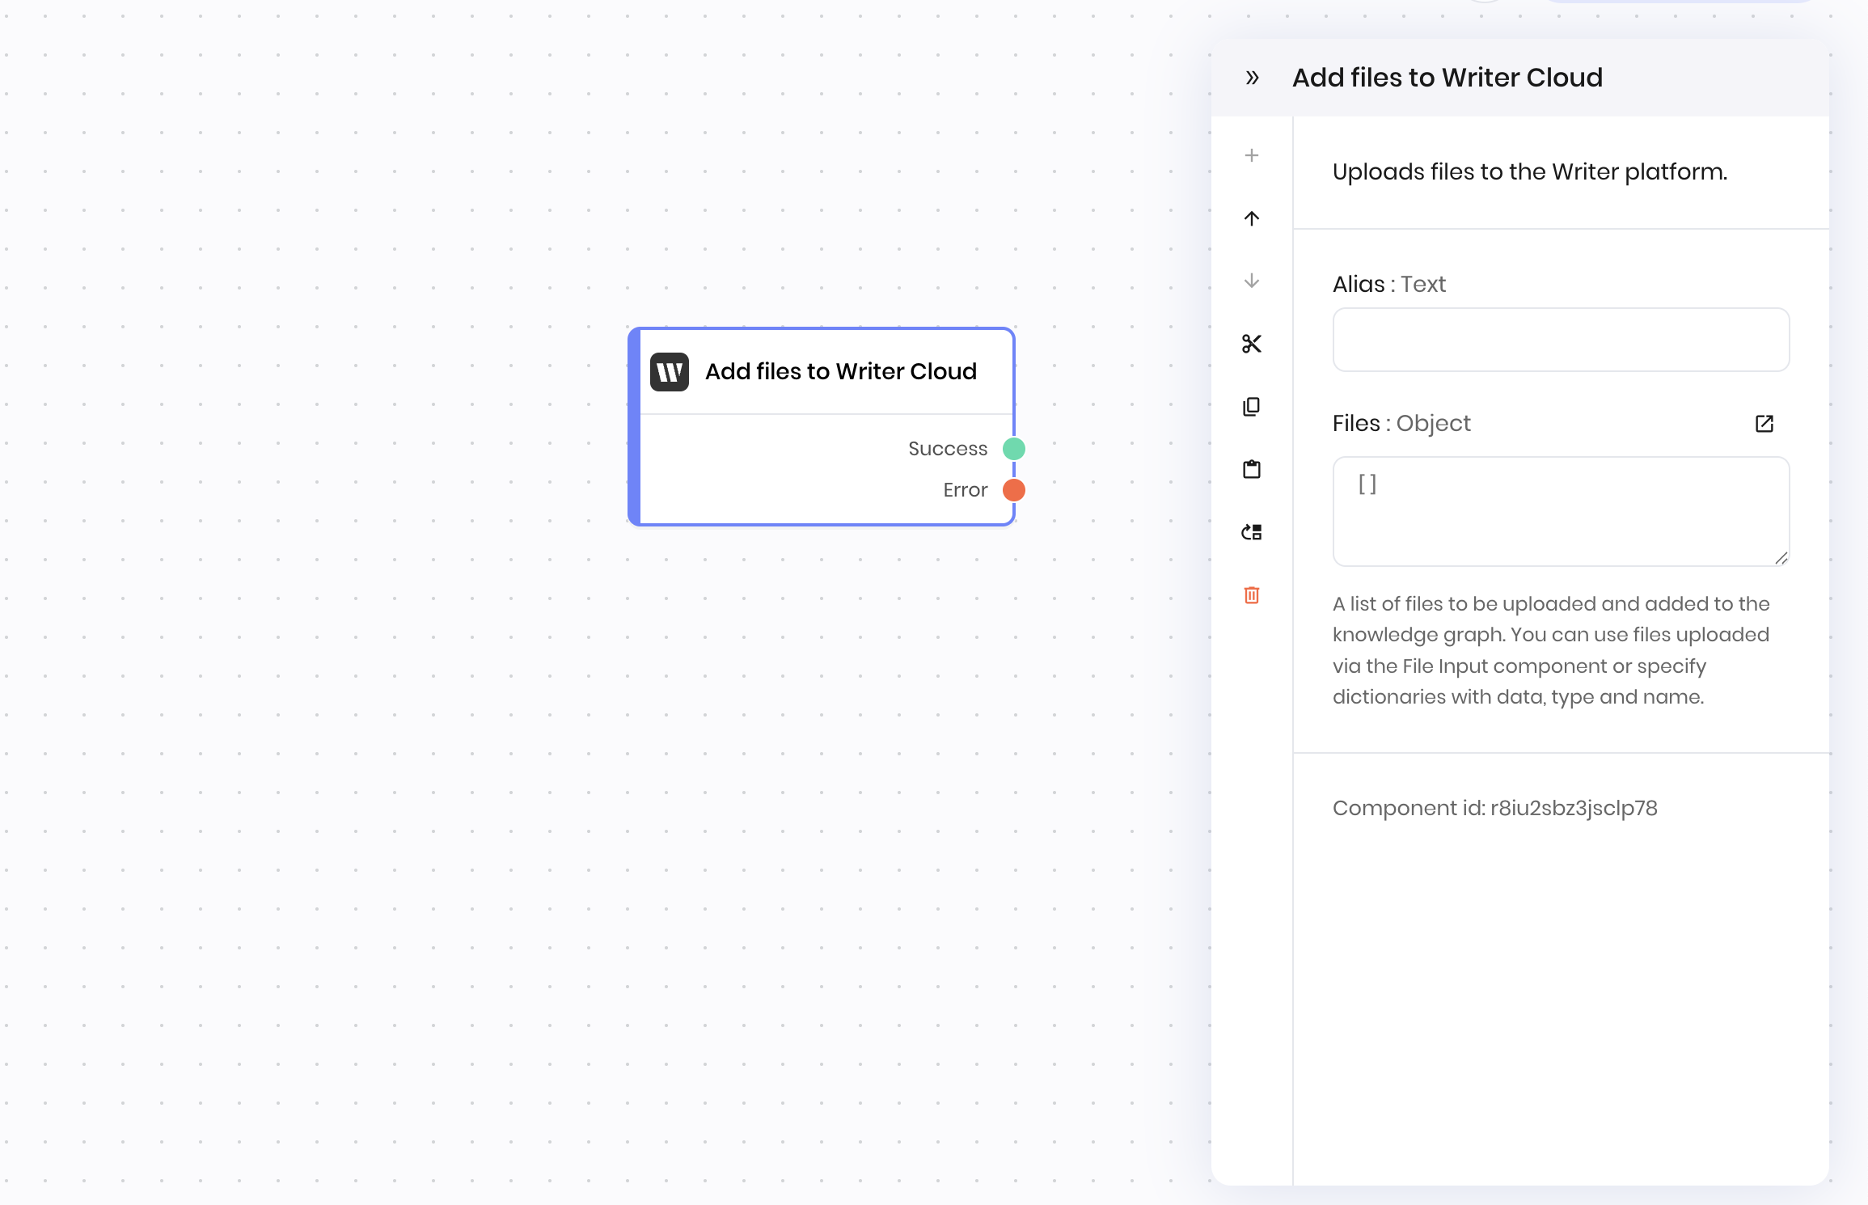This screenshot has width=1868, height=1205.
Task: Move component down with down arrow
Action: pos(1252,281)
